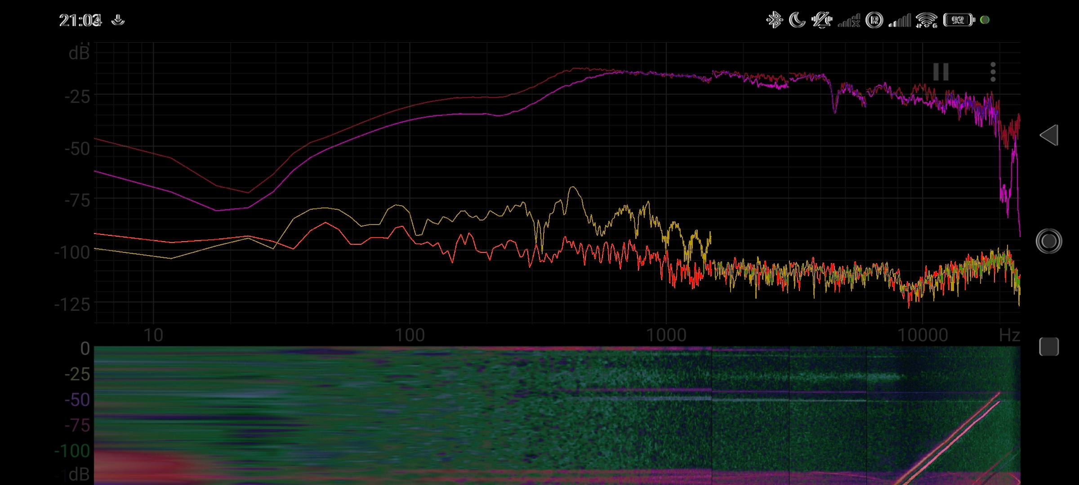The image size is (1079, 485).
Task: Tap the -50 label on waterfall scale
Action: point(77,400)
